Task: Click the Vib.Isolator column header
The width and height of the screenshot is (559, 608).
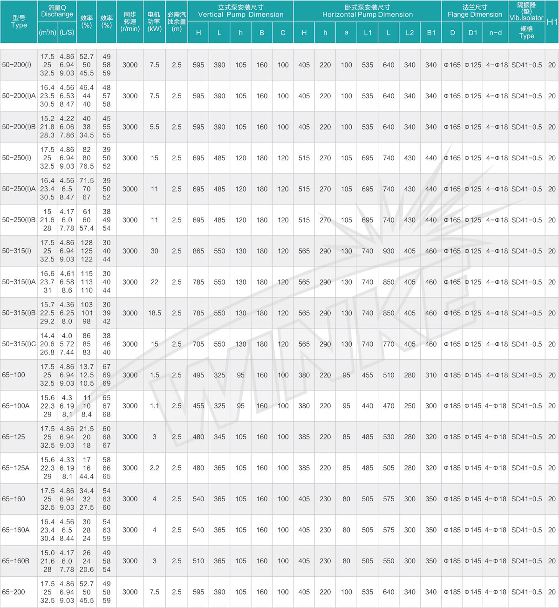Action: pyautogui.click(x=526, y=11)
